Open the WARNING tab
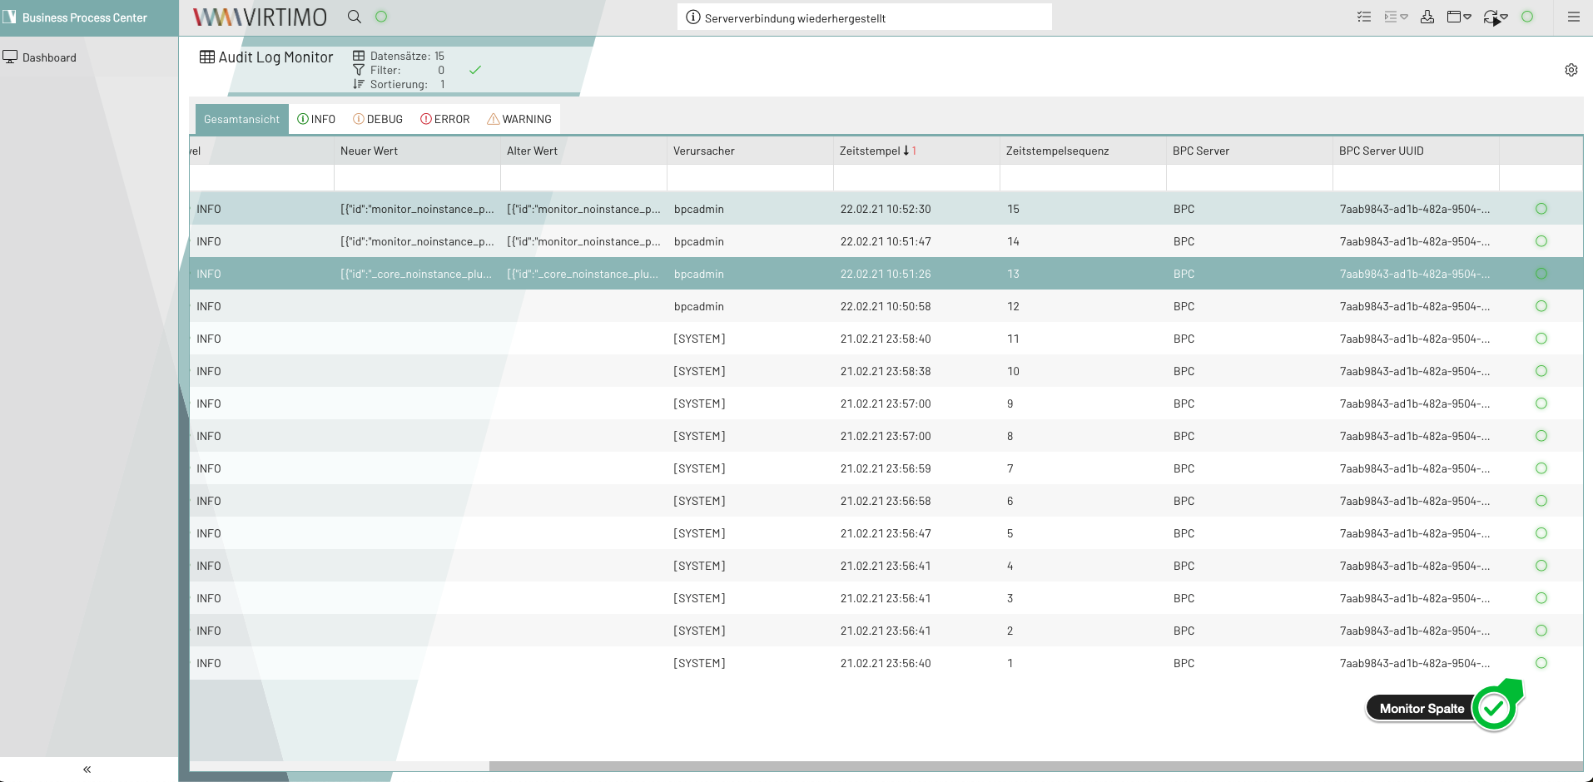The width and height of the screenshot is (1593, 782). coord(519,119)
